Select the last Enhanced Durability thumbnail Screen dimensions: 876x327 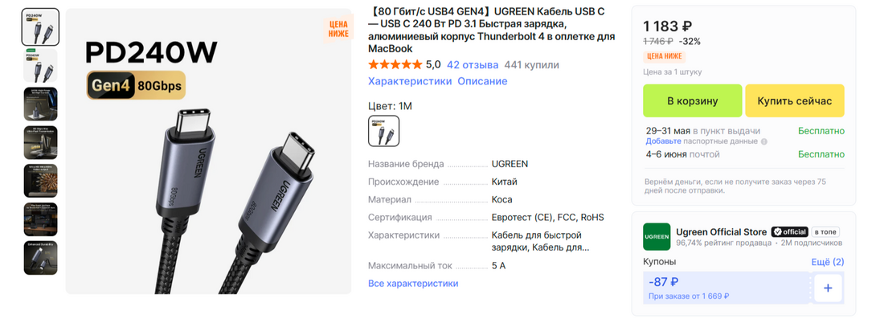click(40, 258)
